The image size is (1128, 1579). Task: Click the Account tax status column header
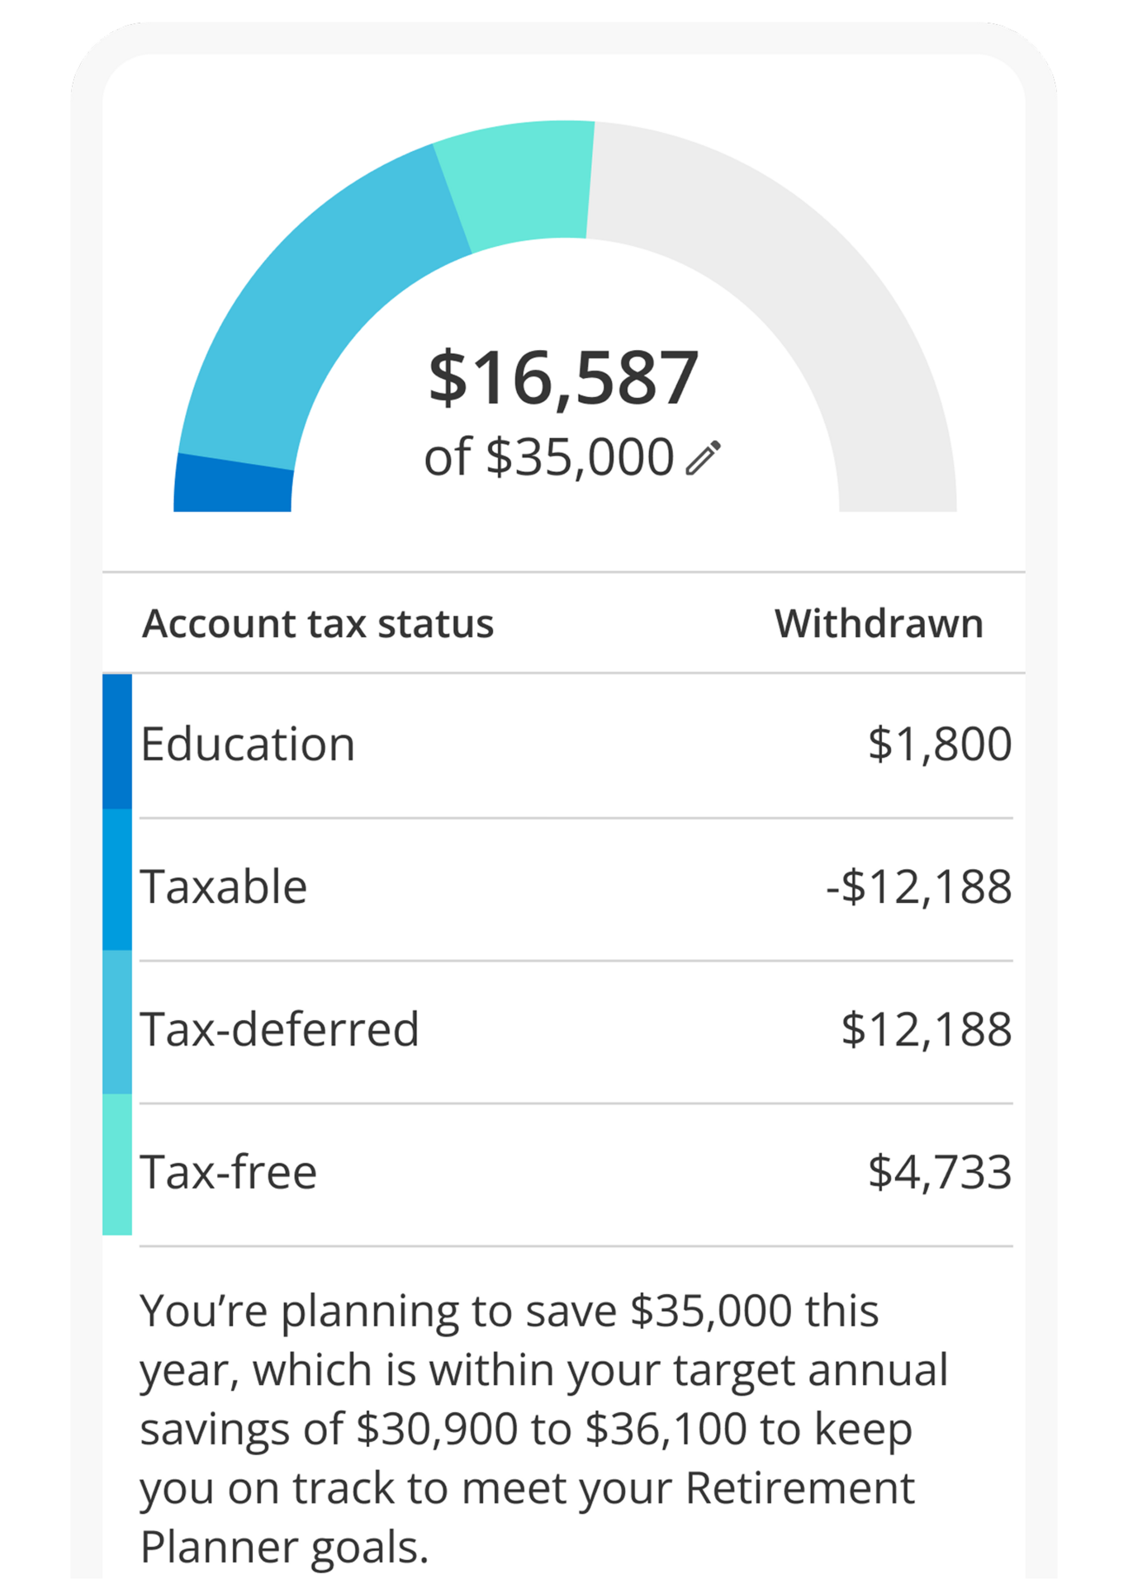[318, 623]
